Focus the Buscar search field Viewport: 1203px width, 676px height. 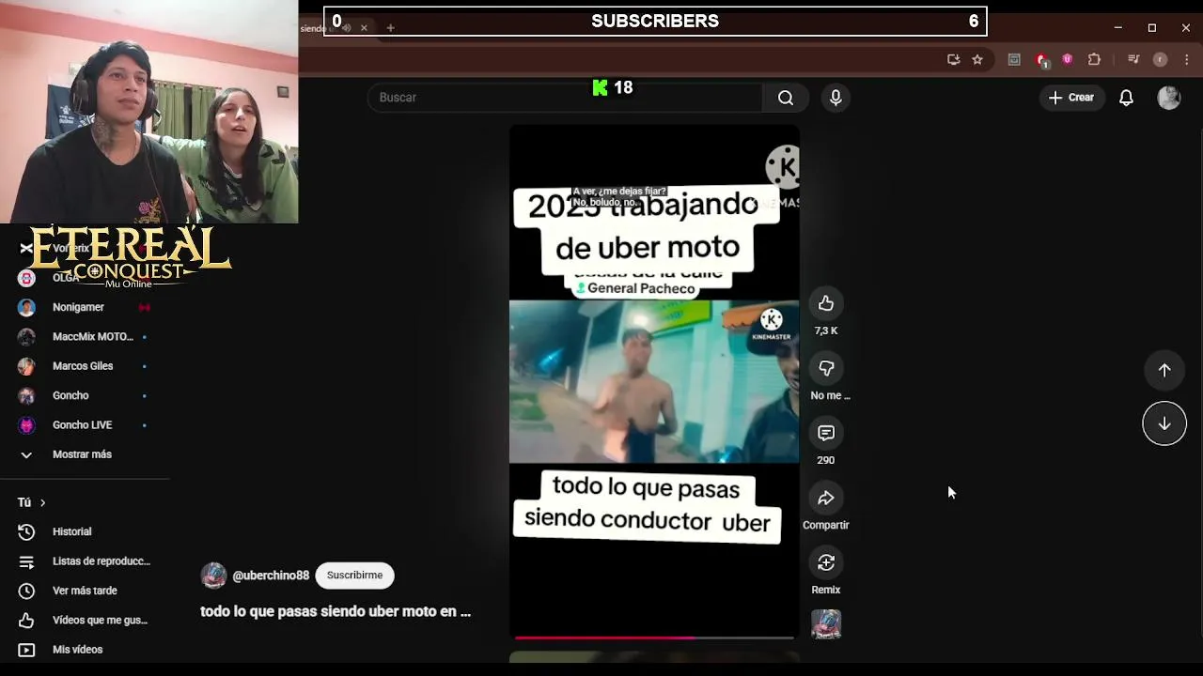564,98
